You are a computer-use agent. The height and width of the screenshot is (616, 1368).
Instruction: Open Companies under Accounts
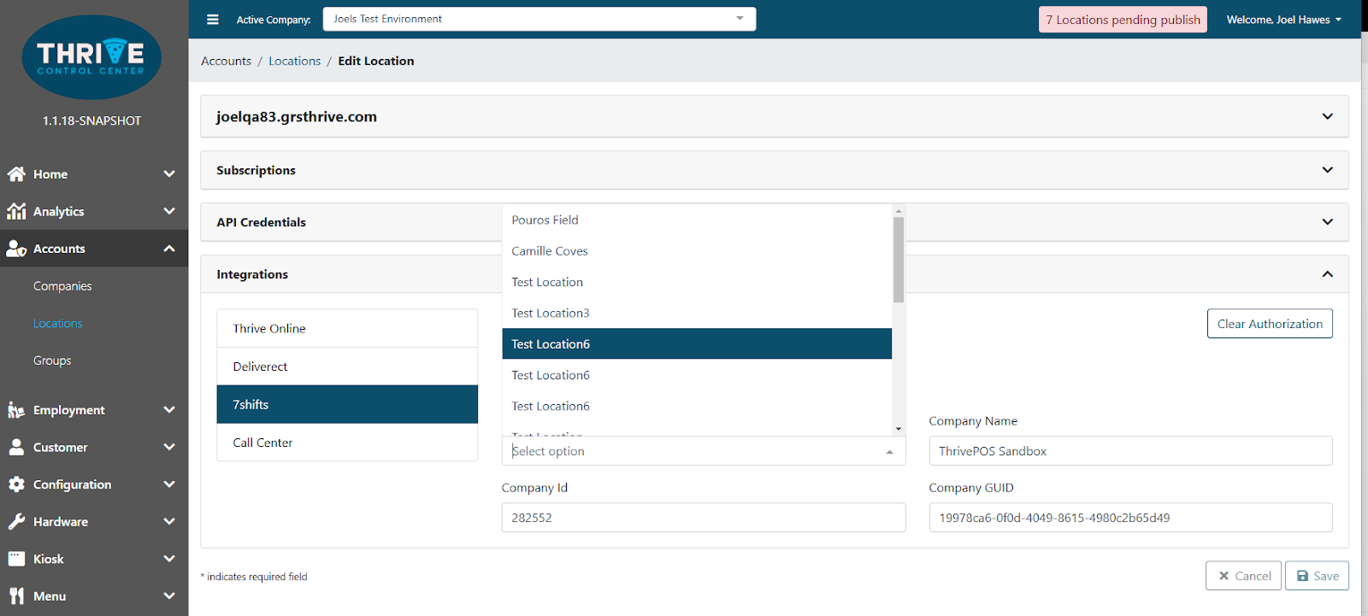(62, 286)
